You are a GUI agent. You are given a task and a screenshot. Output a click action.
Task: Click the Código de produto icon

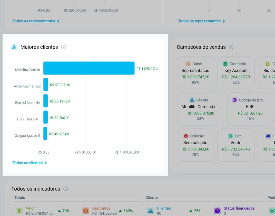click(x=235, y=100)
